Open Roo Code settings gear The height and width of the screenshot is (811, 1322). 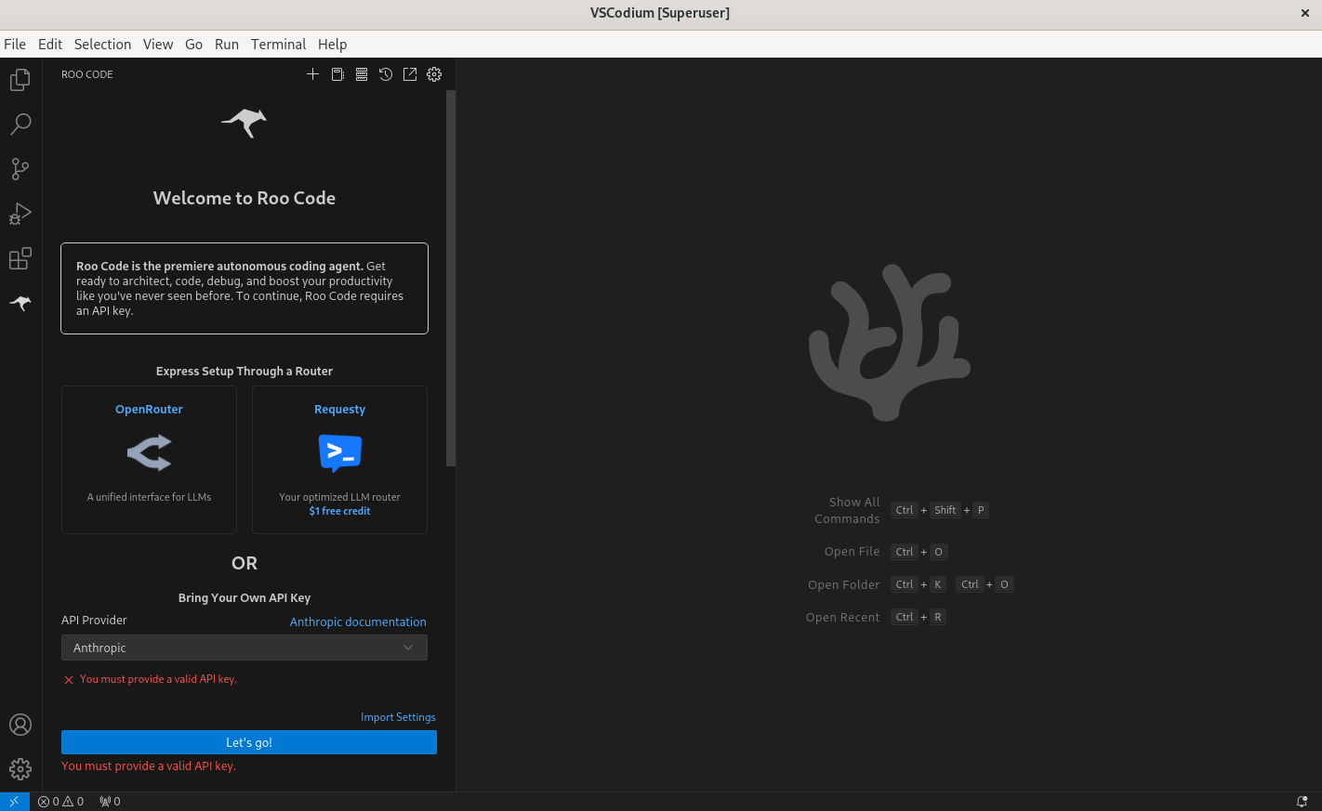coord(434,74)
